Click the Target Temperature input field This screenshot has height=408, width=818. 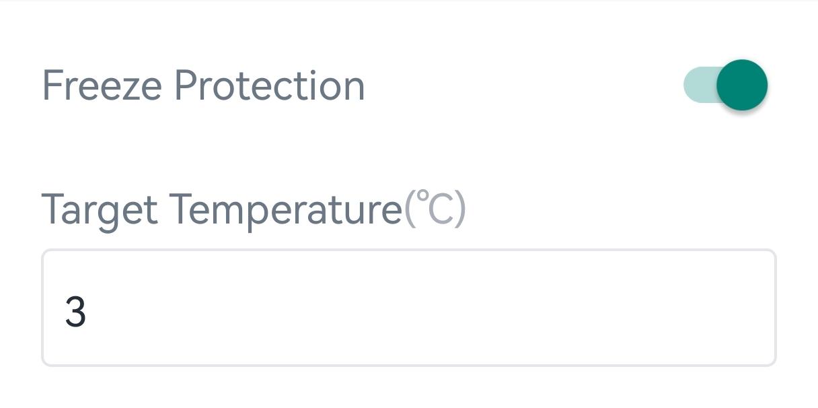click(x=409, y=308)
